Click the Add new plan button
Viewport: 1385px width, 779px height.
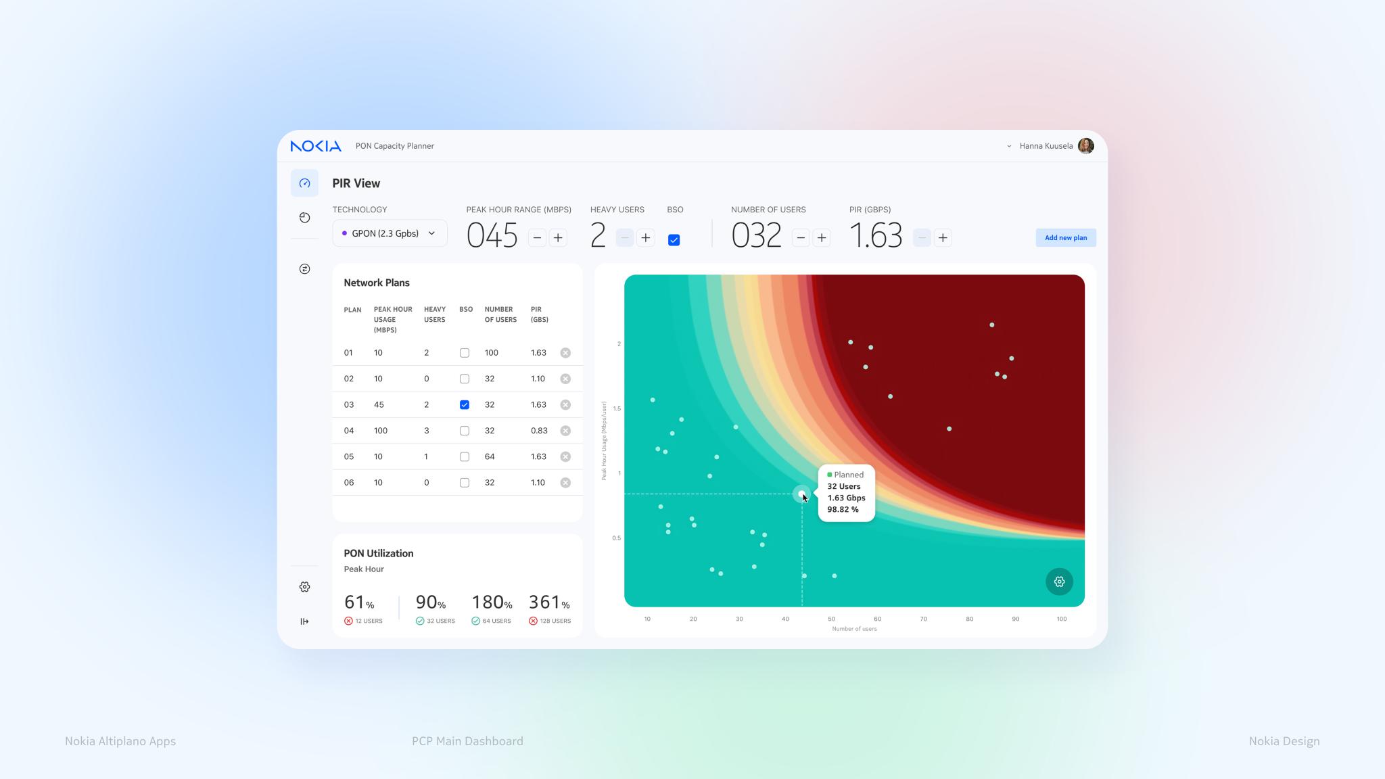coord(1066,237)
